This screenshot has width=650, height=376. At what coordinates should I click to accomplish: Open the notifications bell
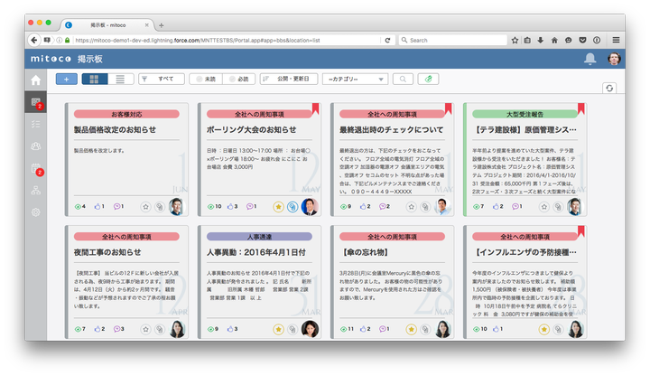point(590,59)
